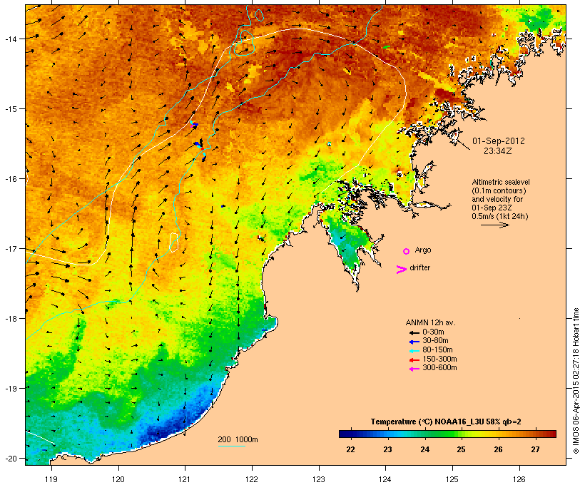Click the color bar value 23

387,449
